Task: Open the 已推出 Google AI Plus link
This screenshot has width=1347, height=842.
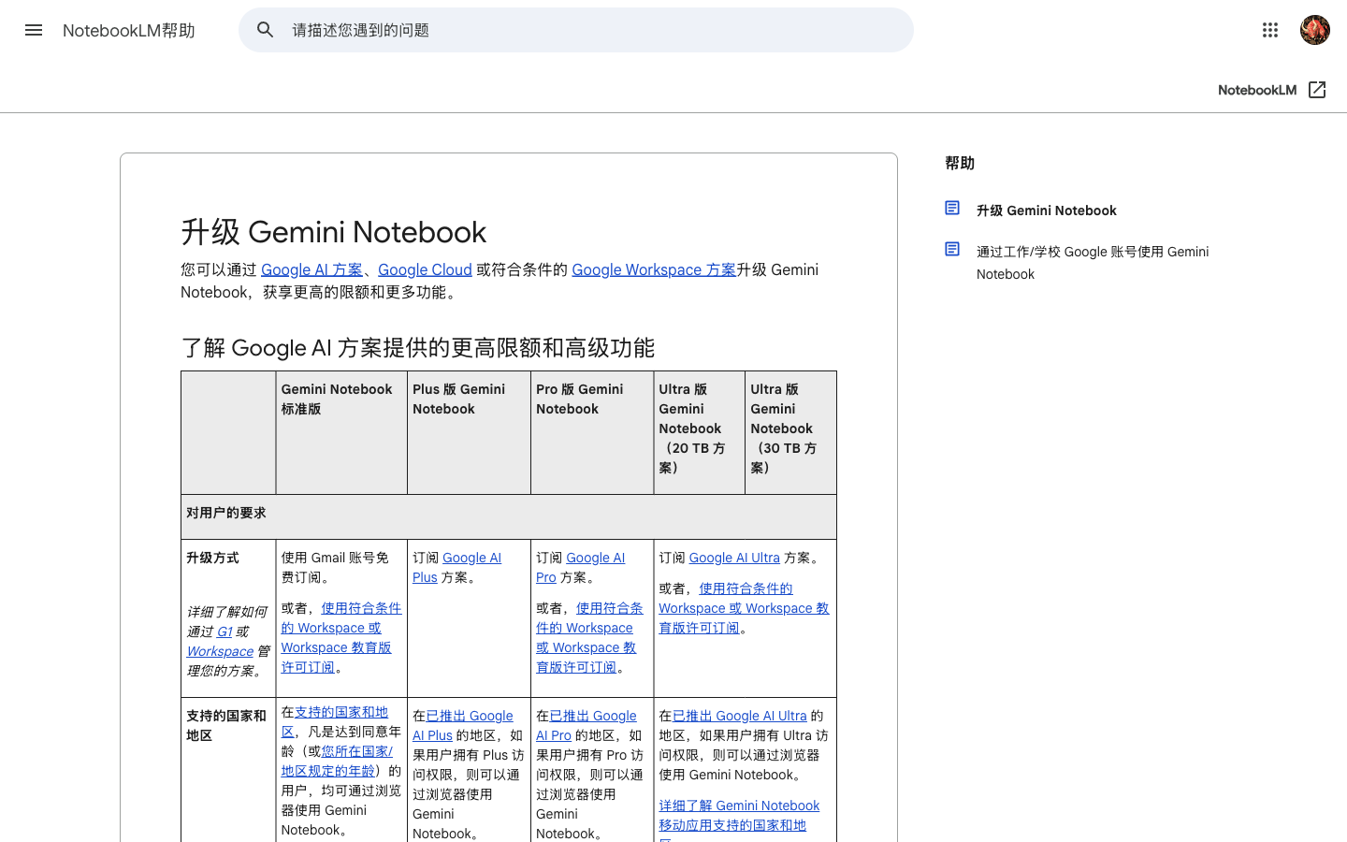Action: pyautogui.click(x=463, y=725)
